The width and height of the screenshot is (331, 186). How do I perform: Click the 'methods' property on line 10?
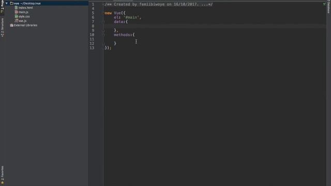(x=122, y=35)
